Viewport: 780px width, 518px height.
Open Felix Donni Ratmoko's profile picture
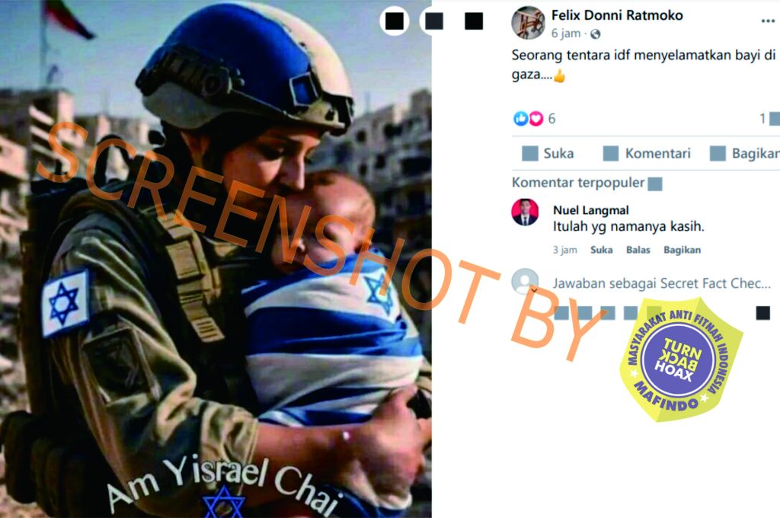point(529,22)
